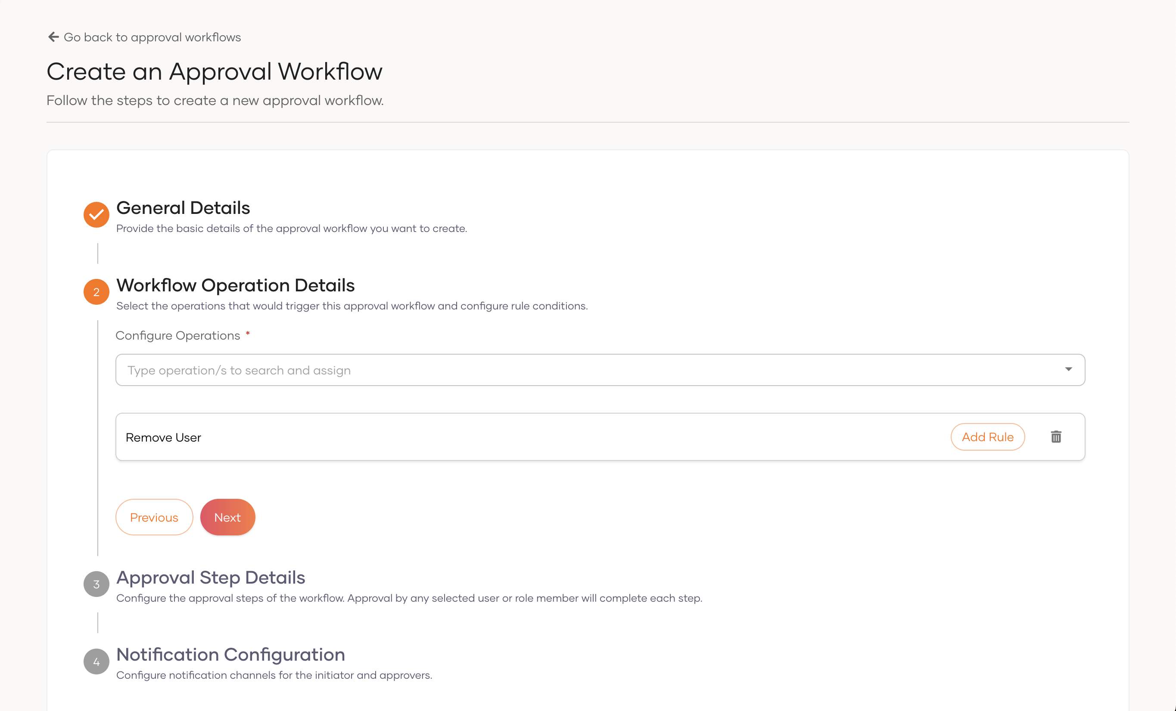The image size is (1176, 711).
Task: Expand the Configure Operations dropdown arrow
Action: point(1068,370)
